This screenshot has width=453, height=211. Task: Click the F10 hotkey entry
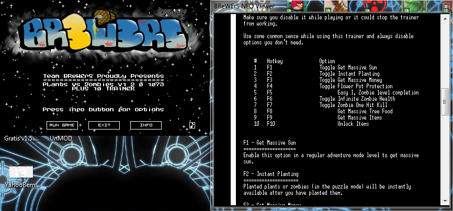pyautogui.click(x=270, y=124)
